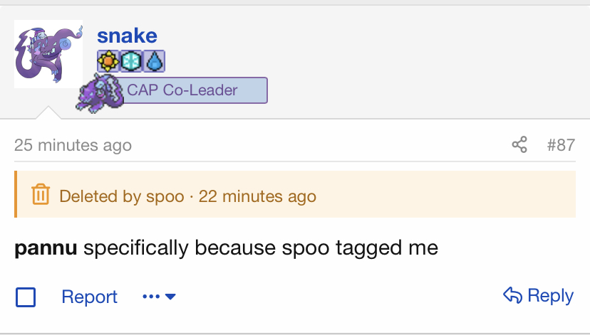Report this post
This screenshot has width=590, height=335.
(x=90, y=297)
